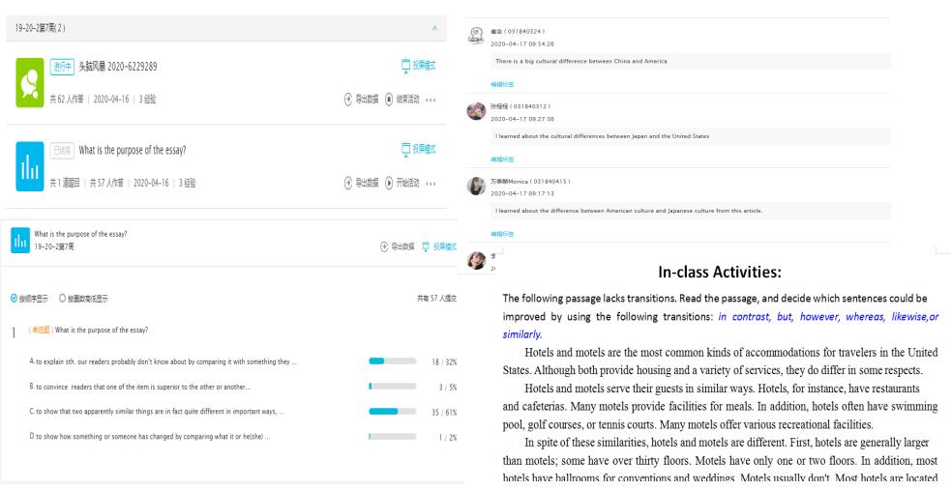The image size is (951, 490).
Task: Open the 头脑风暴 2020-6229289 activity title
Action: (x=118, y=65)
